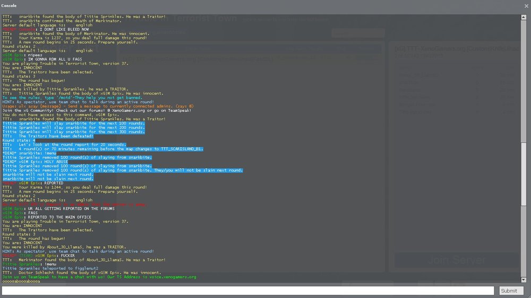531x298 pixels.
Task: Click Join Server in the background window
Action: [457, 260]
